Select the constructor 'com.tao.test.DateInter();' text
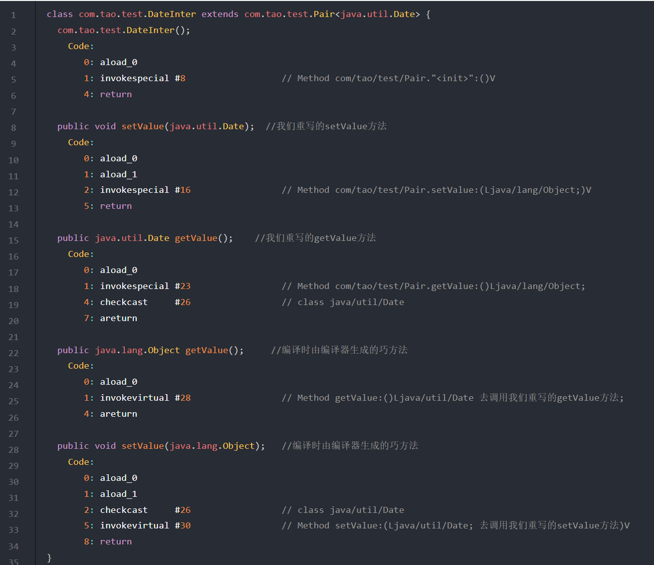Image resolution: width=654 pixels, height=565 pixels. pyautogui.click(x=124, y=31)
